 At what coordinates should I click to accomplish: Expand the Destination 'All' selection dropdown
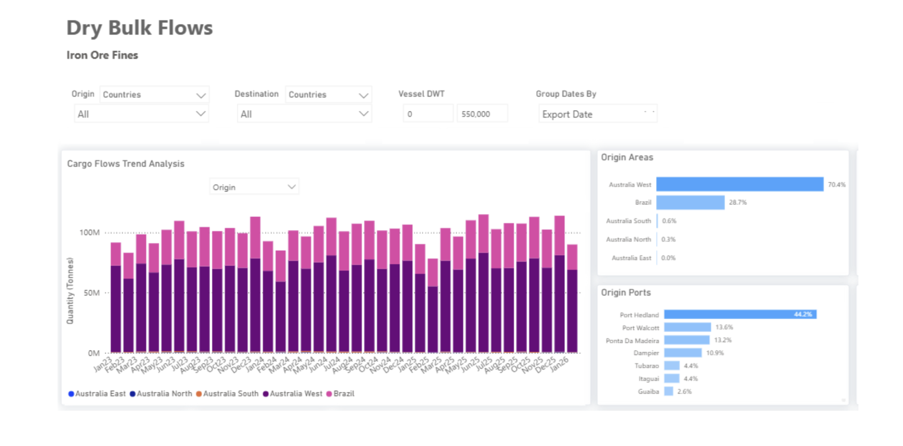[x=304, y=114]
